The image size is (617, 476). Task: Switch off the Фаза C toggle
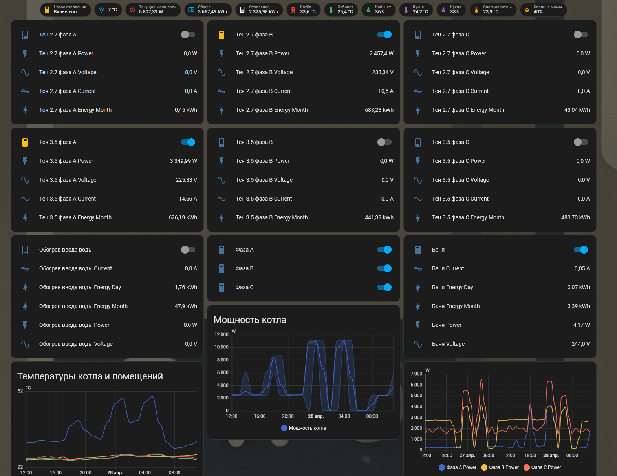click(384, 288)
